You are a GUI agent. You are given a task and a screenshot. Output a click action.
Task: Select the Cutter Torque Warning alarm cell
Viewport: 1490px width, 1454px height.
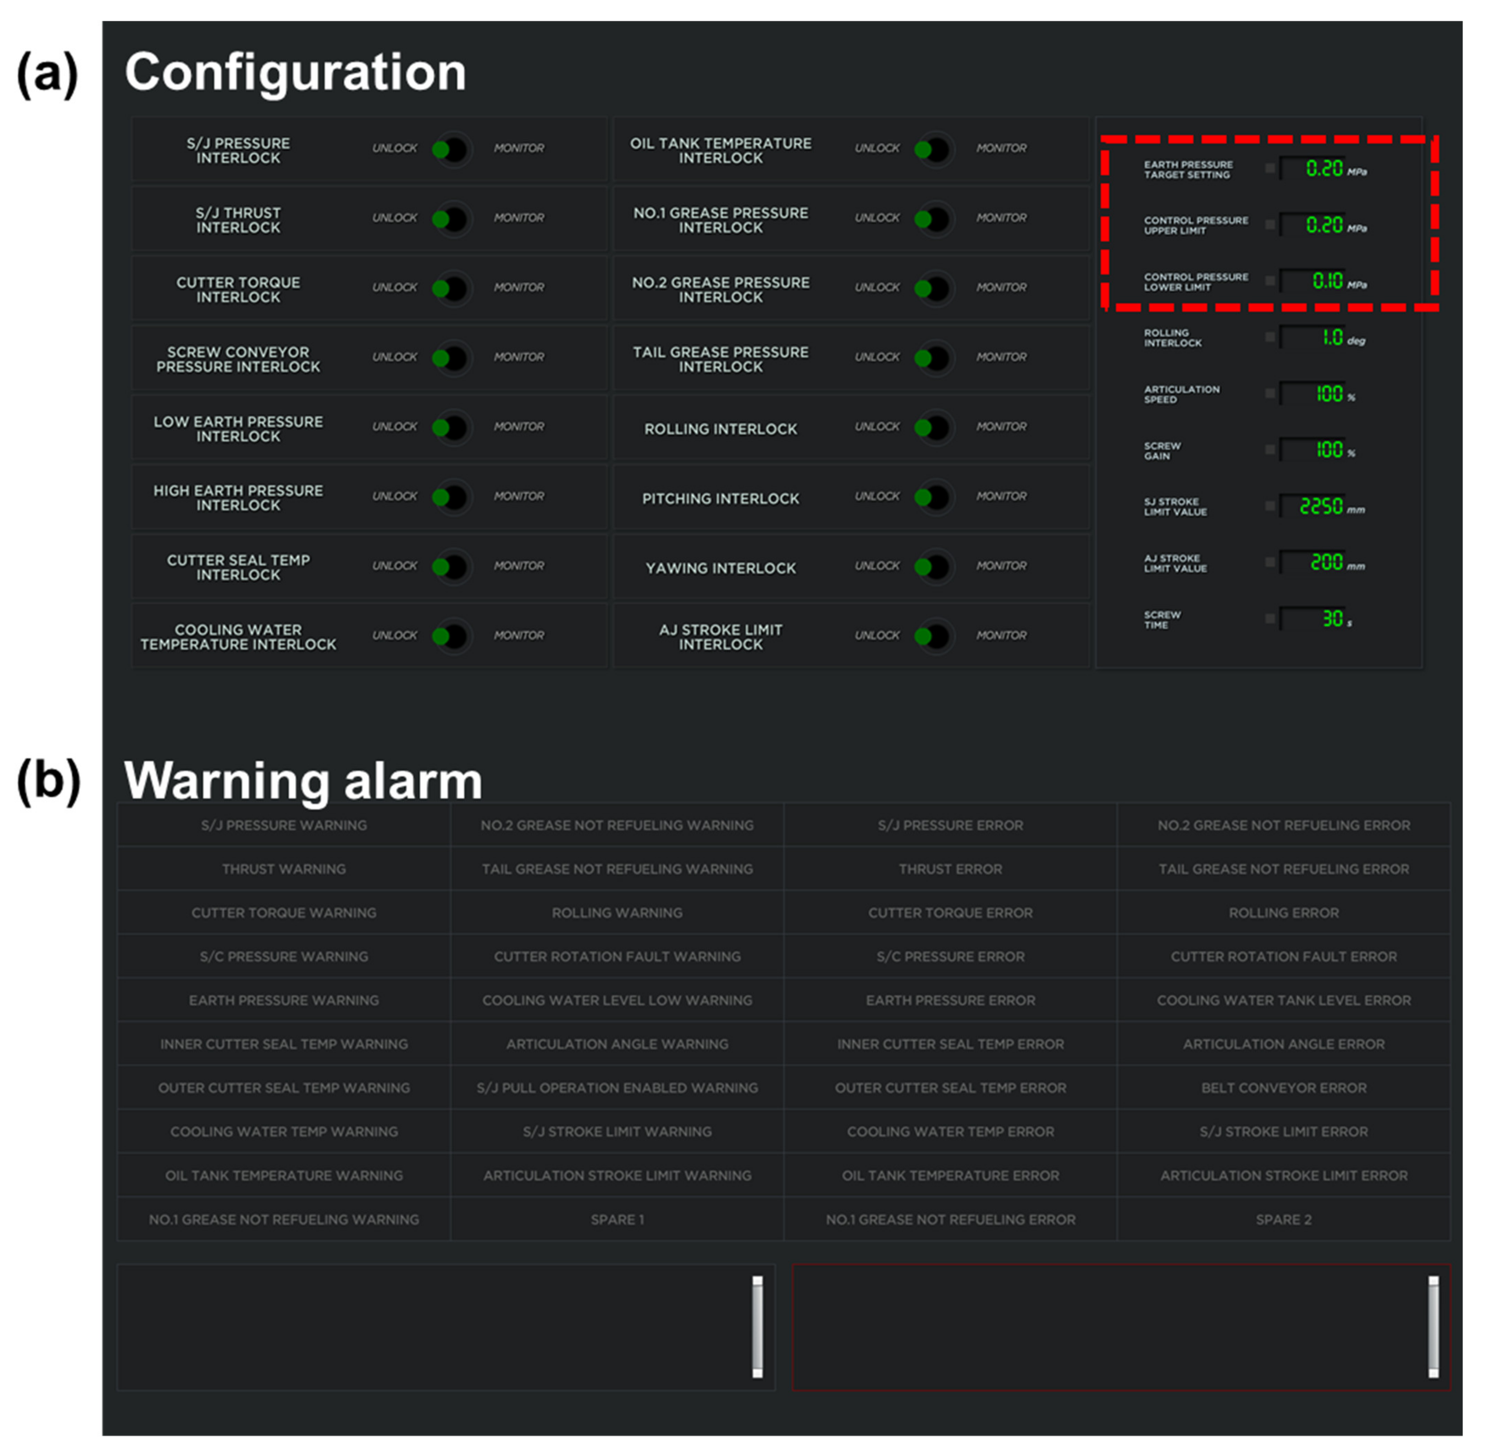[283, 913]
